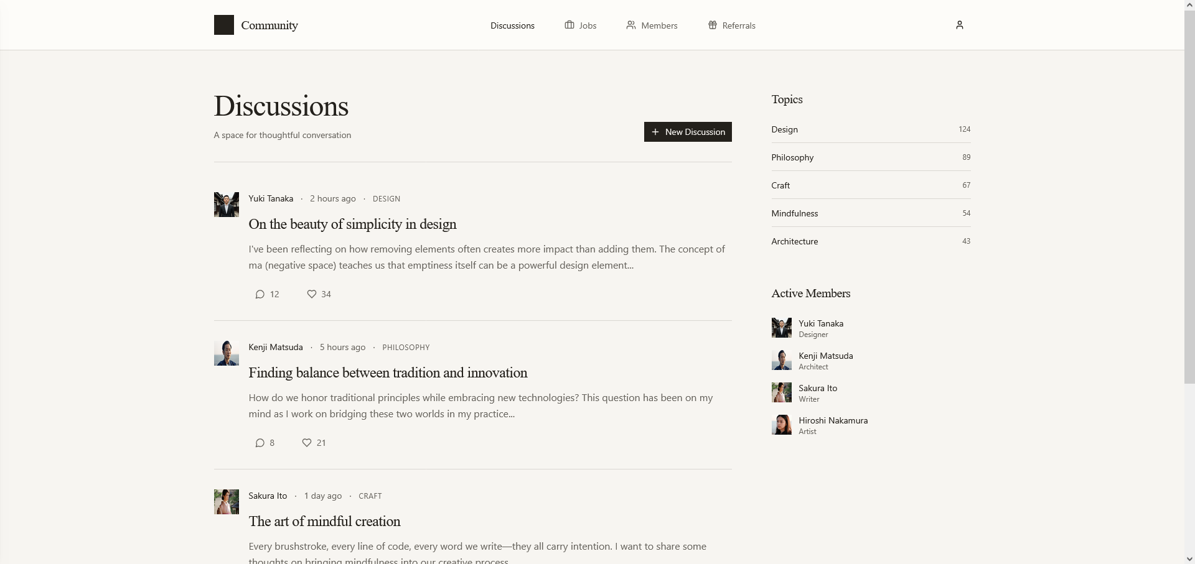Open 'Finding balance between tradition and innovation'

(388, 373)
